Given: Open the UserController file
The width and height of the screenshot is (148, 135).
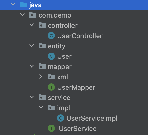Looking at the screenshot, I should 80,36.
